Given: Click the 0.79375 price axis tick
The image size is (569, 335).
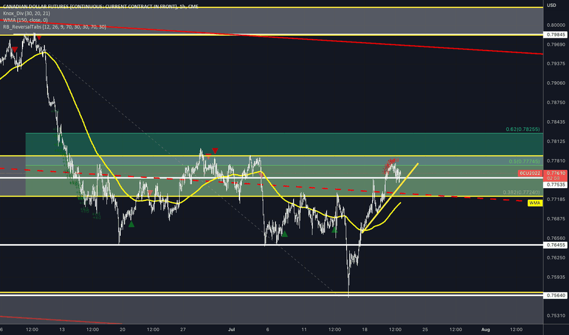Looking at the screenshot, I should 556,63.
